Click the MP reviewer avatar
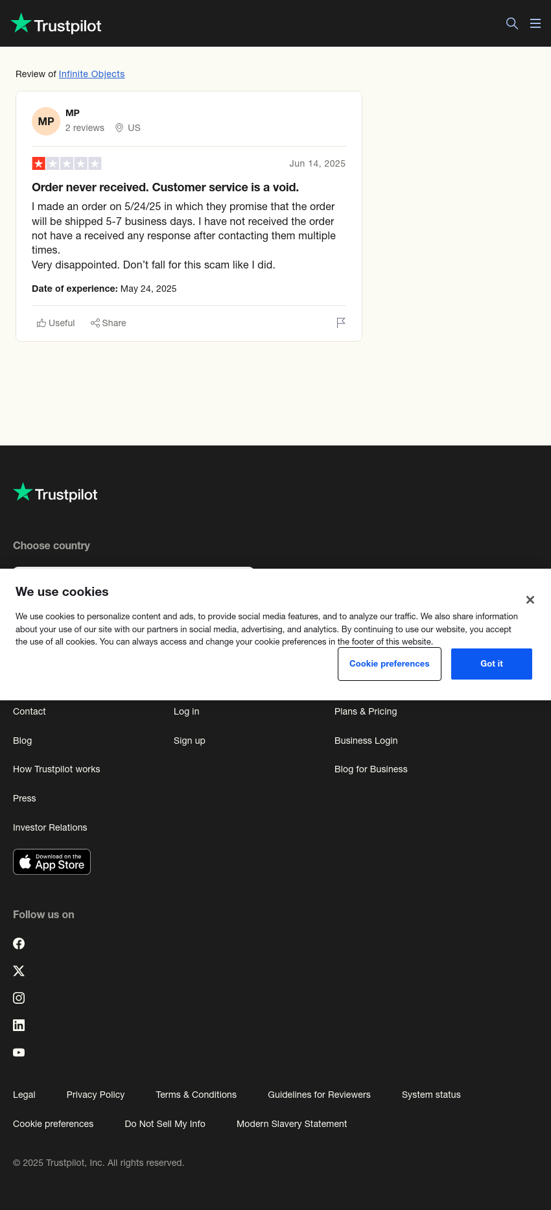 coord(46,121)
